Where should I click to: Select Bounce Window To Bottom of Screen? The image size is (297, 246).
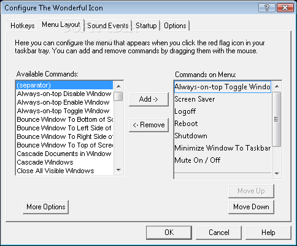tap(64, 119)
